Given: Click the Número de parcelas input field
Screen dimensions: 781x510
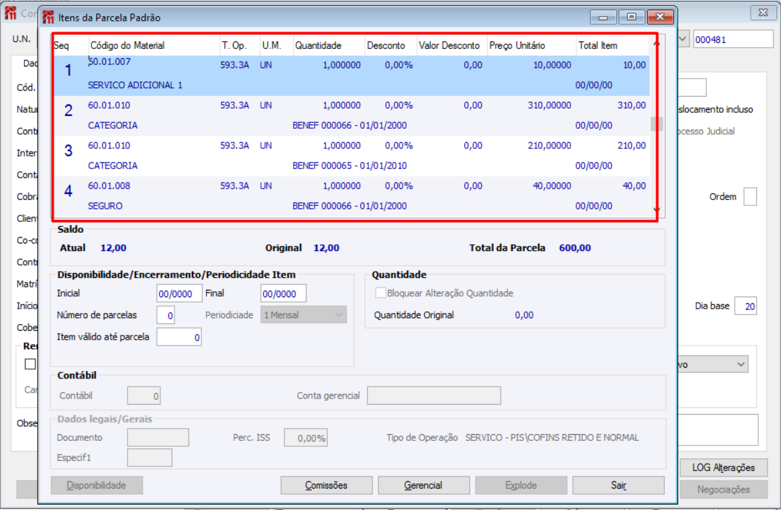Looking at the screenshot, I should (x=166, y=315).
